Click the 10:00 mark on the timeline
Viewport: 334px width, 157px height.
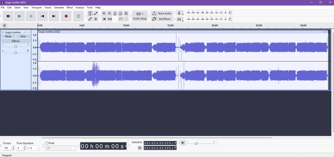[x=126, y=25]
